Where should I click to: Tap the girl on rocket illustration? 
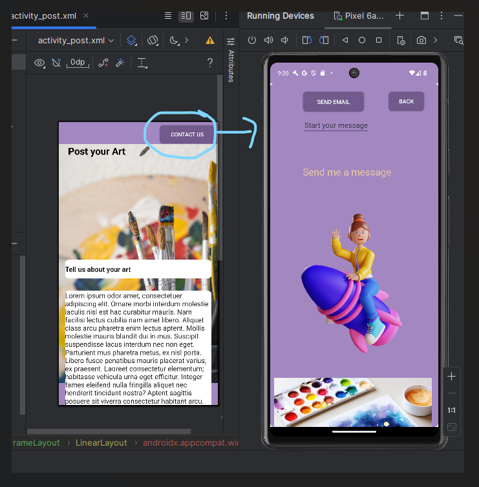[351, 284]
